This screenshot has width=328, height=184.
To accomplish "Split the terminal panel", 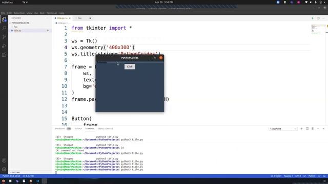I will (x=307, y=129).
